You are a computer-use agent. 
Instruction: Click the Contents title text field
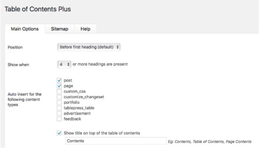tap(115, 141)
